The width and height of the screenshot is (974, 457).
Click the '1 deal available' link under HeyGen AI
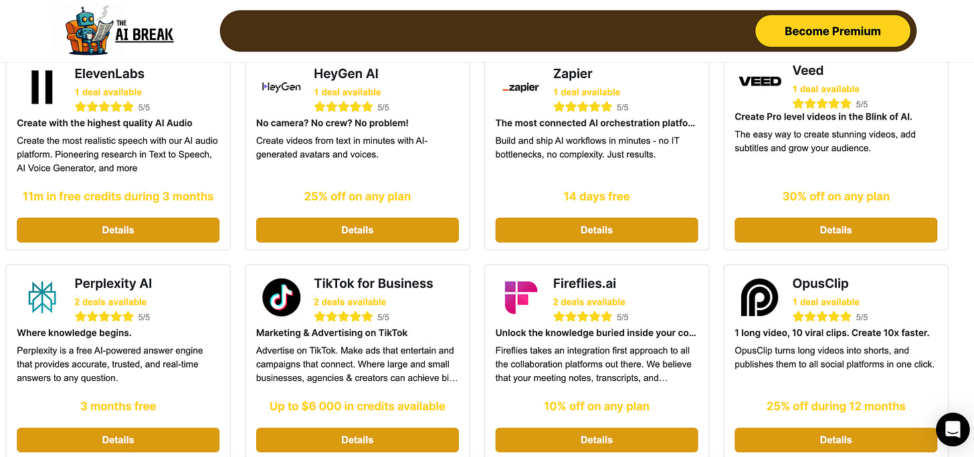347,92
